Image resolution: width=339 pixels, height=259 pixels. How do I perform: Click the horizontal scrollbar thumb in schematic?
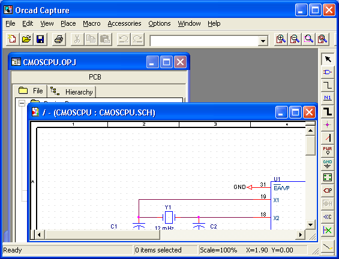click(x=103, y=234)
